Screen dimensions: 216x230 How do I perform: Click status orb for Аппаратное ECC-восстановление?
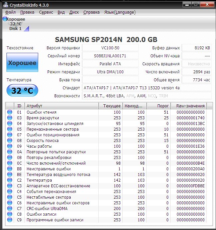10,186
